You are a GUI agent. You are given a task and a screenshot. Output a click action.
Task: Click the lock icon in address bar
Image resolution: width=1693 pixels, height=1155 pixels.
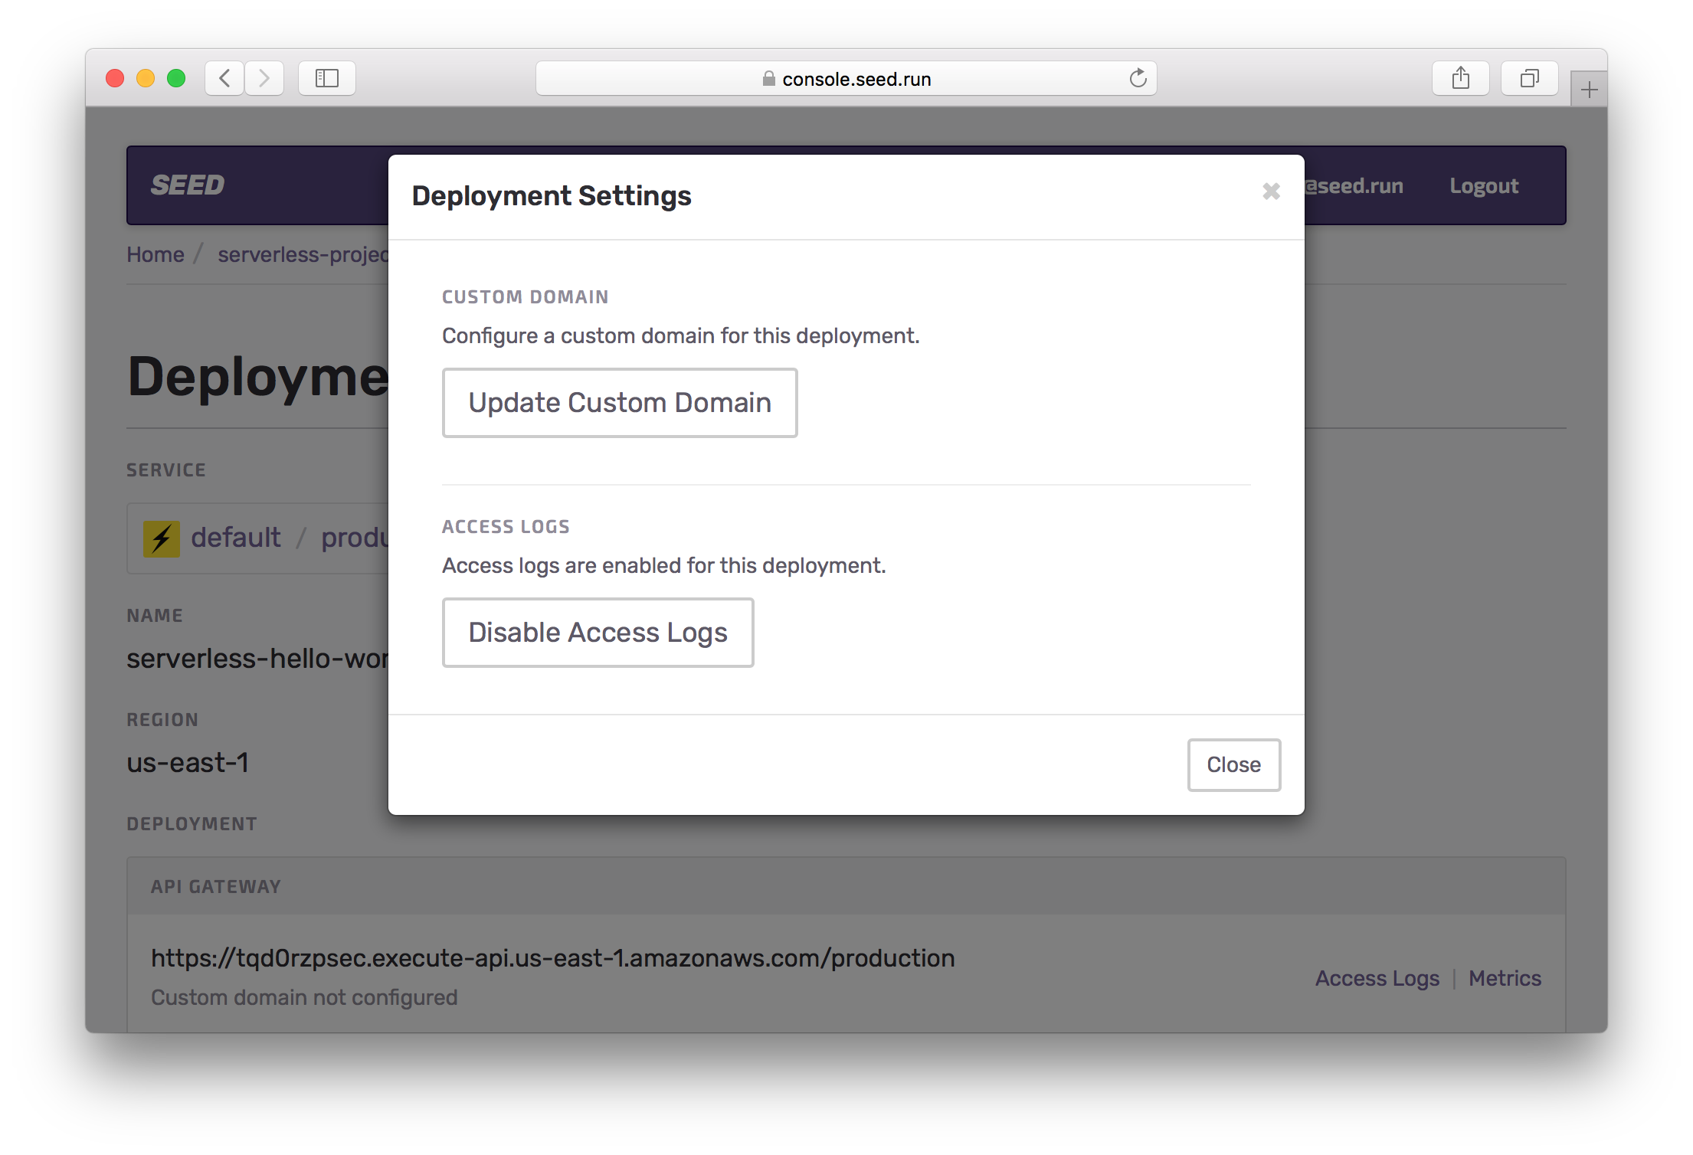pos(768,79)
